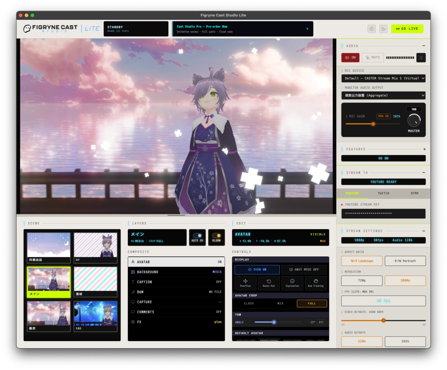Select the CLOSE avatar crop option
447x370 pixels.
pos(249,303)
